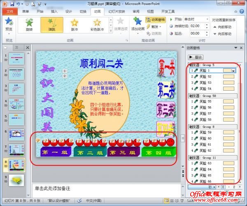Click the 添加动画 star icon

tap(138, 21)
